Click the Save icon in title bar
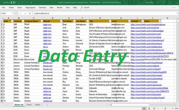 18,2
